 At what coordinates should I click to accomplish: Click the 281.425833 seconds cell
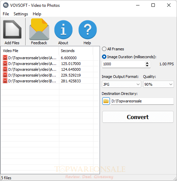pyautogui.click(x=71, y=81)
